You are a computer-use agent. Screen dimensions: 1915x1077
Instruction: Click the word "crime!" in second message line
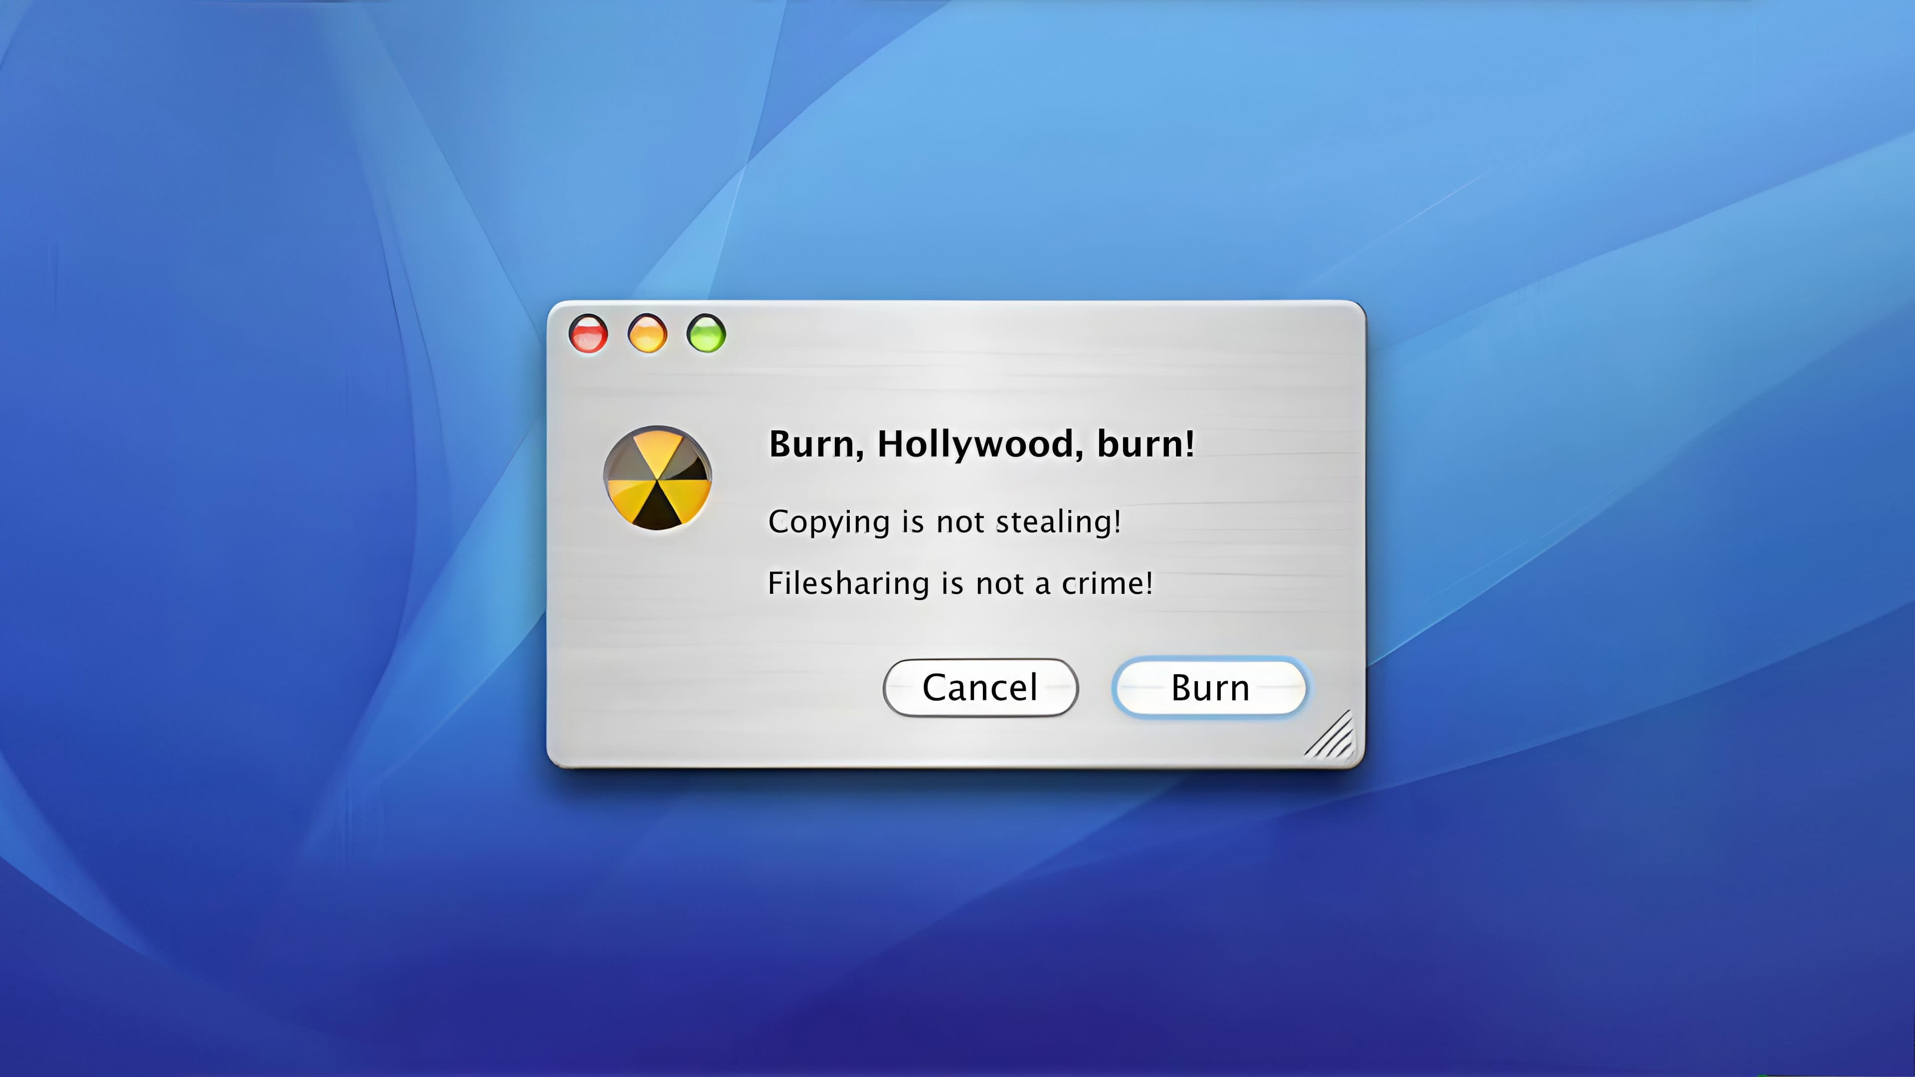pos(1107,583)
